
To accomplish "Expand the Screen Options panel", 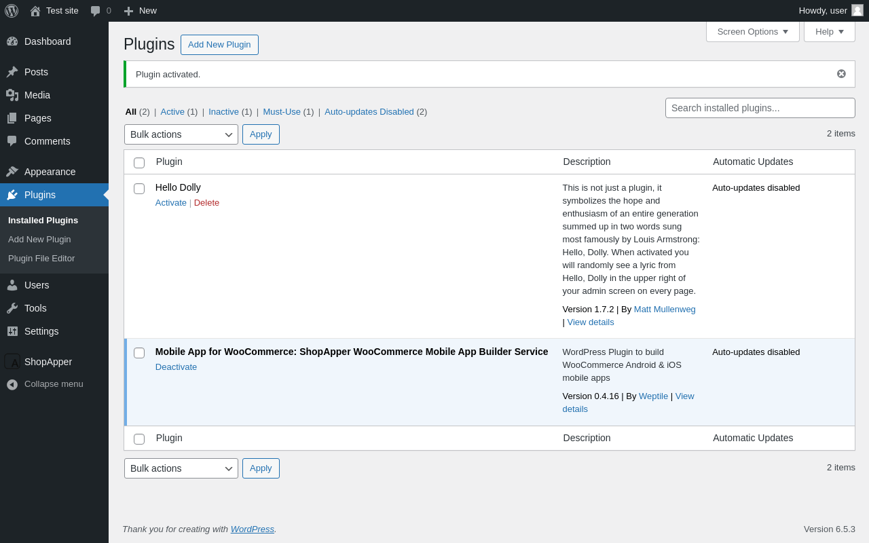I will (x=752, y=31).
